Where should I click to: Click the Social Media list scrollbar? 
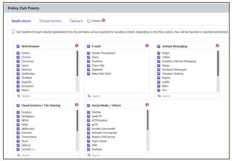pyautogui.click(x=148, y=120)
